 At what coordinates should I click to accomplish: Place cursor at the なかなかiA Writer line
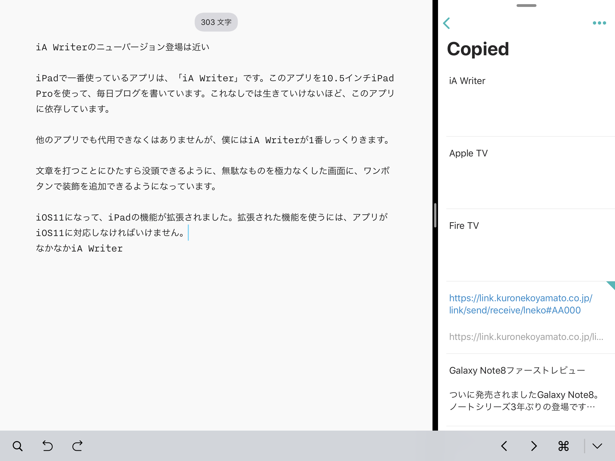click(79, 248)
